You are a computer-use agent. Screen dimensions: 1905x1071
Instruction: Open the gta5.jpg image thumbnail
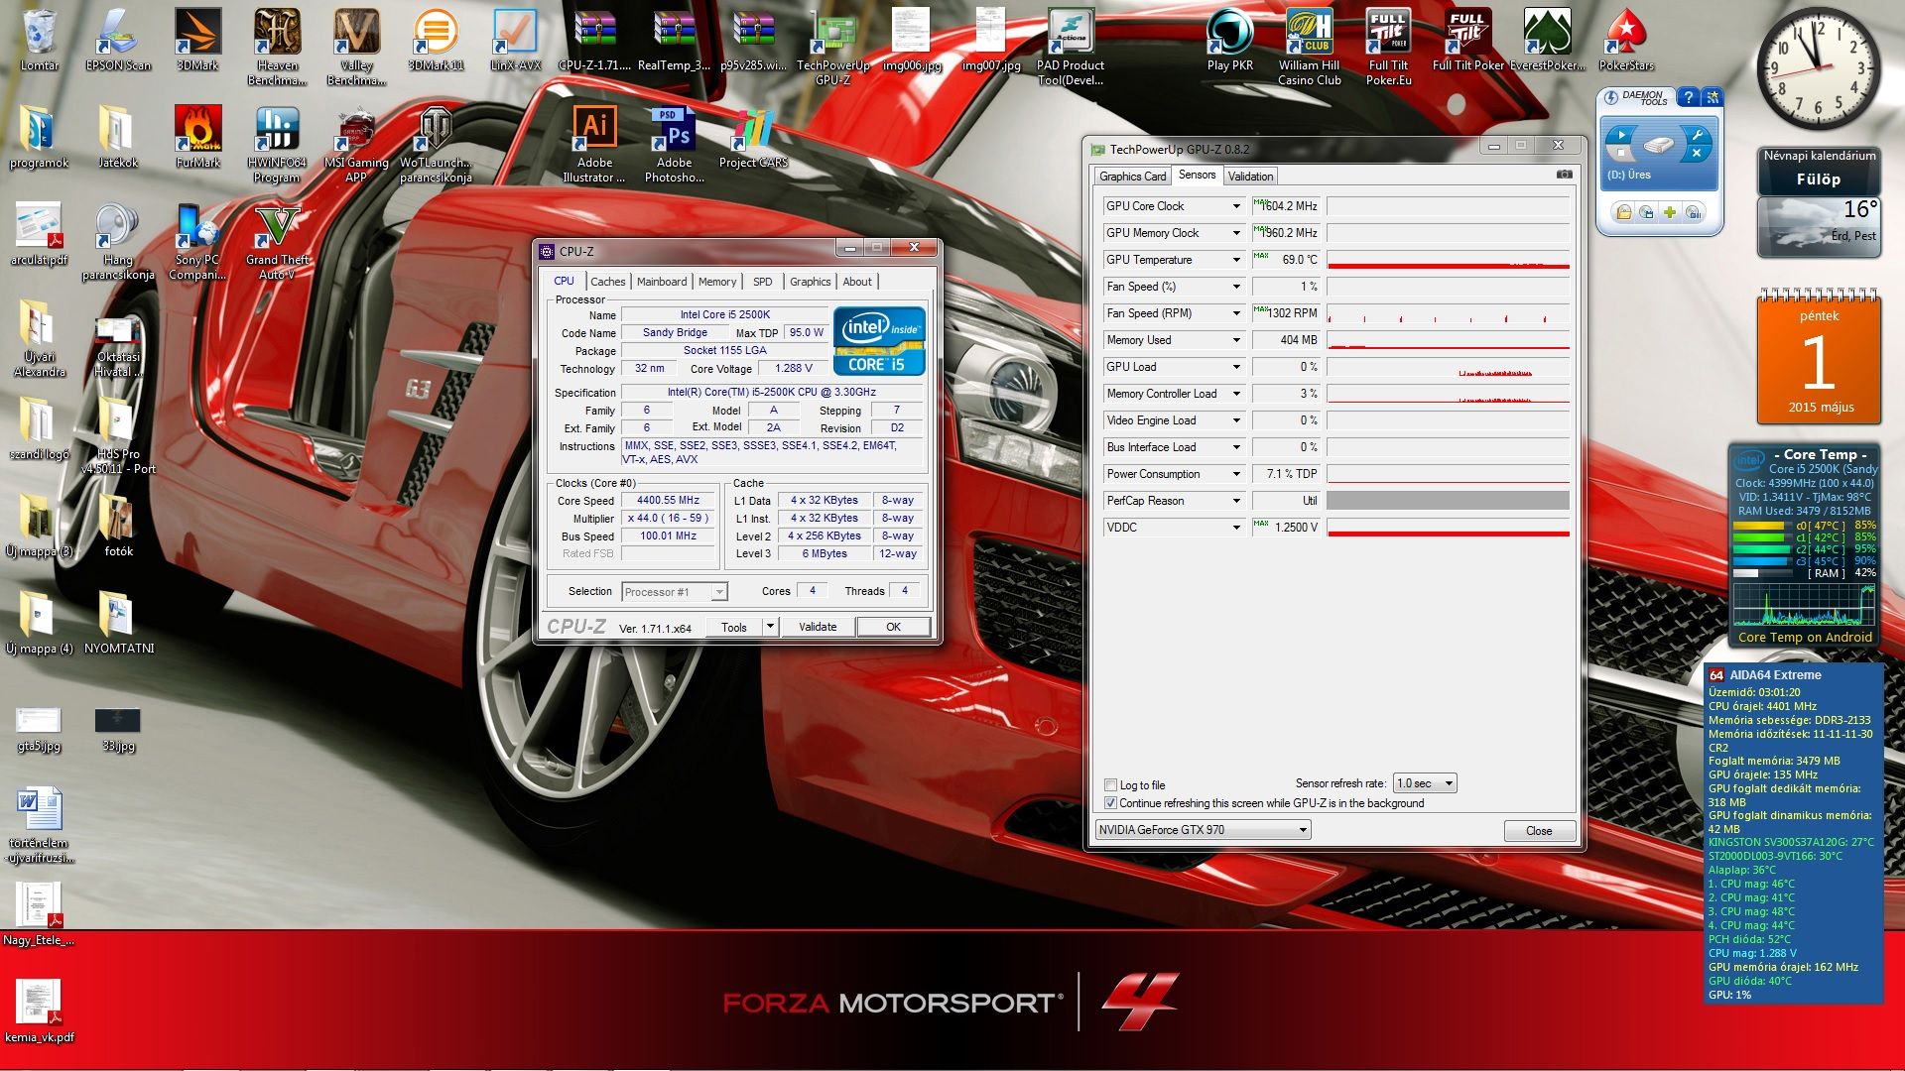[x=39, y=728]
